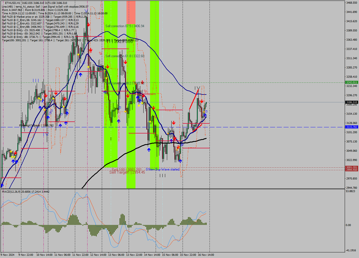Click the '16 Nov 14:00' time label

[x=206, y=255]
